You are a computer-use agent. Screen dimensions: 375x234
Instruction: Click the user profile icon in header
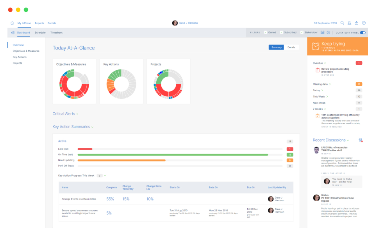click(349, 23)
